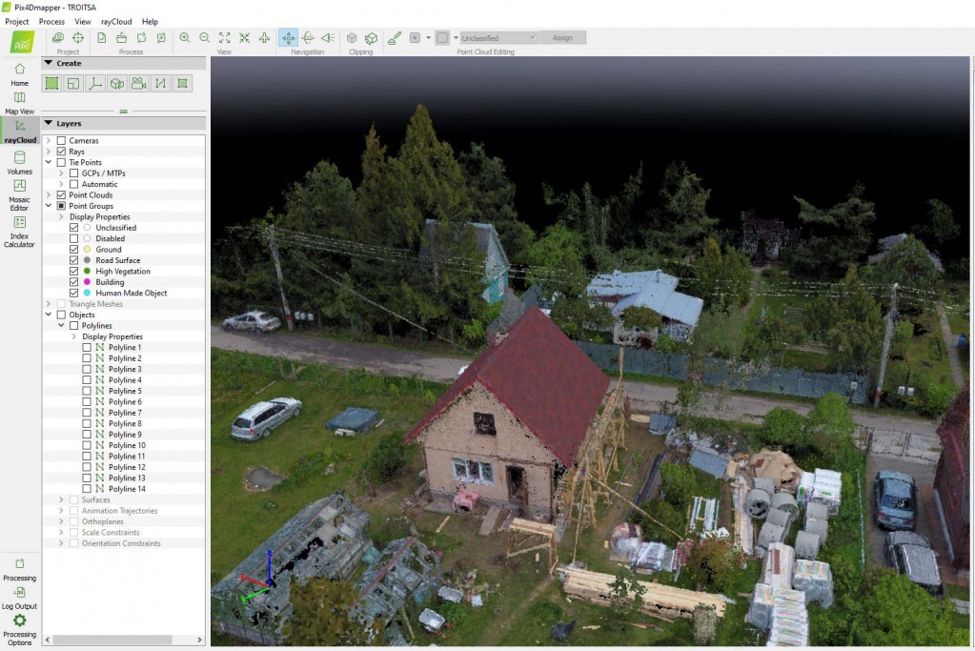Uncheck the High Vegetation point group
Screen dimensions: 975x651
[x=74, y=272]
